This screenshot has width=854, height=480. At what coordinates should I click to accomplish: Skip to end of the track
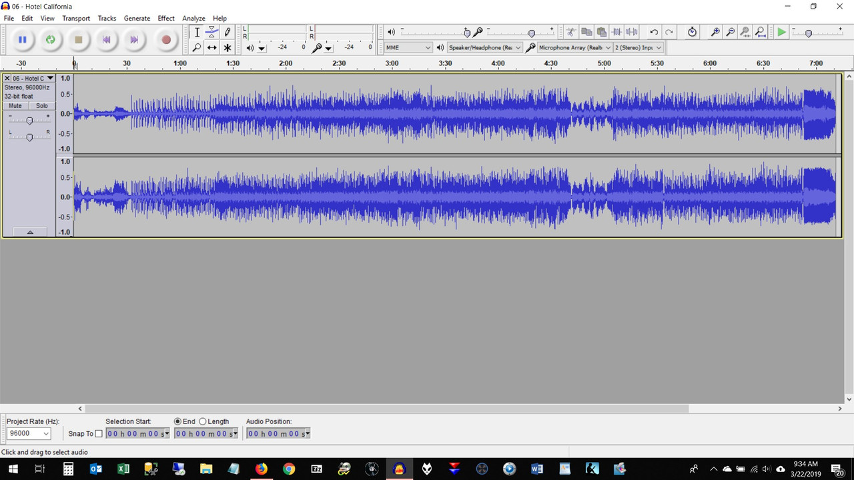[134, 40]
